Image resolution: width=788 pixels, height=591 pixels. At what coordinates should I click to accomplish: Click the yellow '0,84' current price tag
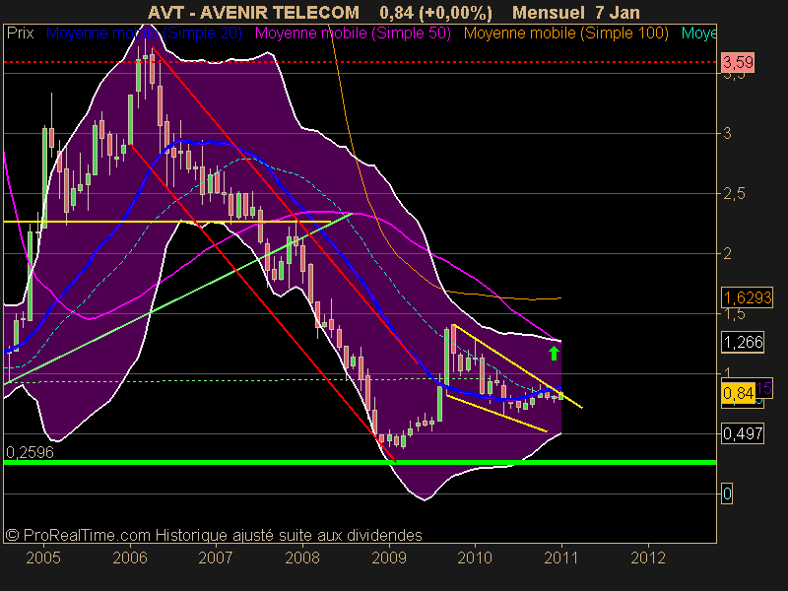point(738,392)
